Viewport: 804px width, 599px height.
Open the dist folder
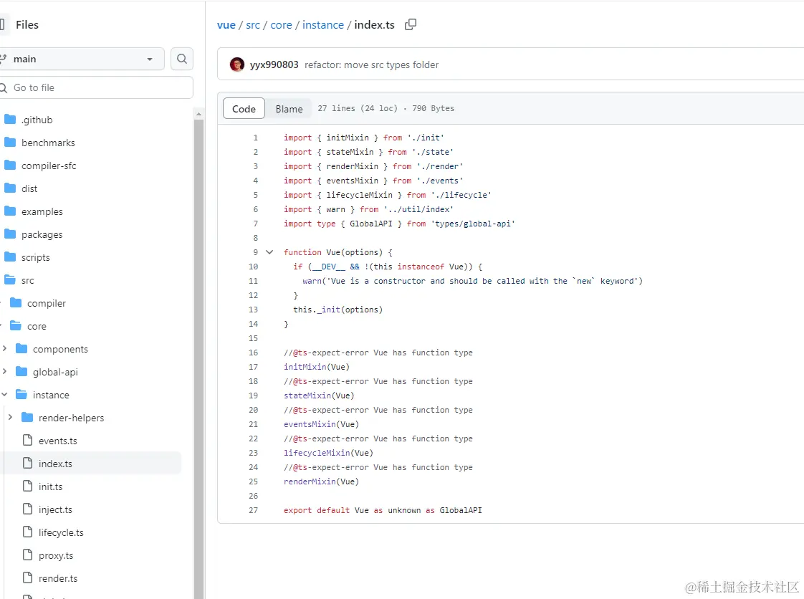tap(29, 188)
